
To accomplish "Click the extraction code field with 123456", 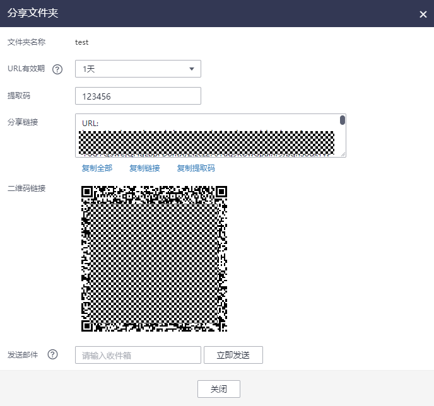I will pos(138,96).
